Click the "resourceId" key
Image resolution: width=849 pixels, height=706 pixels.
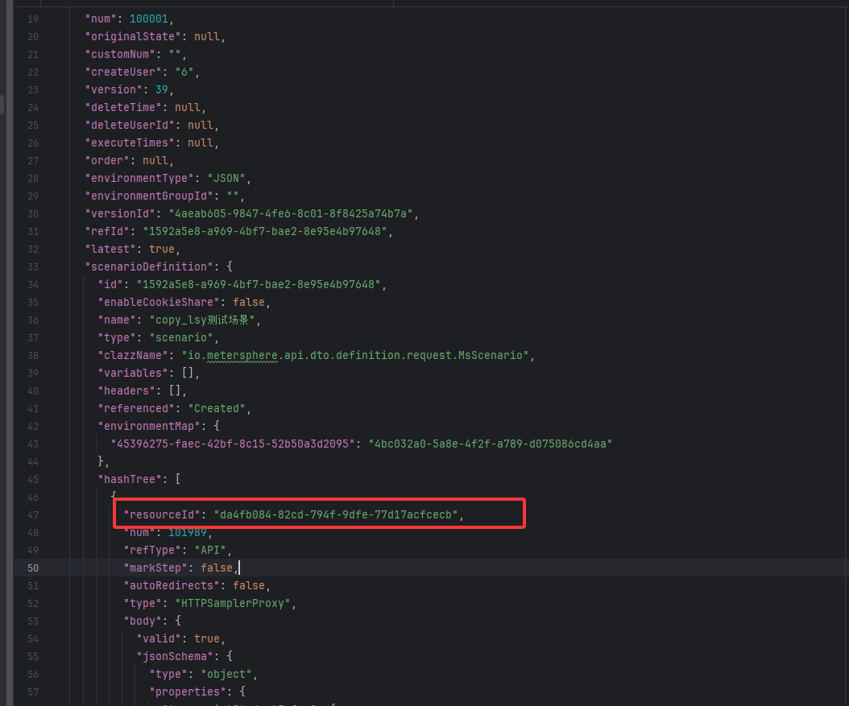pos(162,515)
